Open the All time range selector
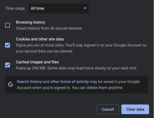Screen dimensions: 154x118 (x=58, y=8)
